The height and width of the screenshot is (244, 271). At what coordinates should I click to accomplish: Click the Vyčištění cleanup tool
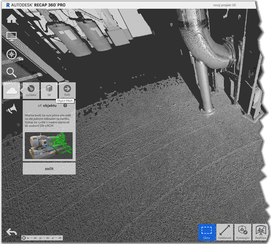click(x=31, y=91)
